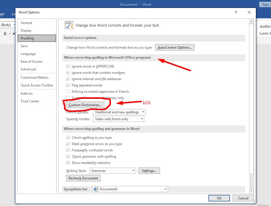Open the Exceptions for dropdown

point(165,189)
